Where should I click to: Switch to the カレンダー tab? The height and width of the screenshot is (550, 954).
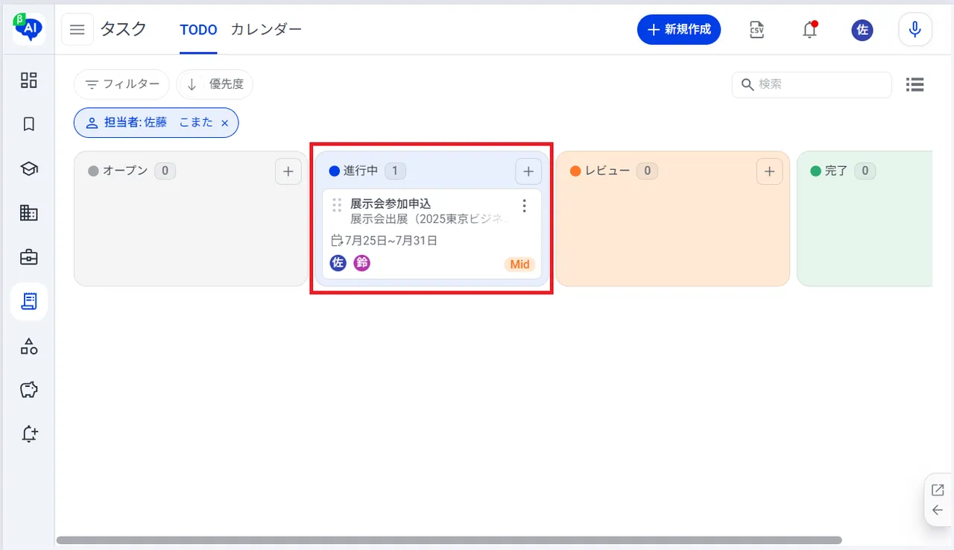coord(266,30)
